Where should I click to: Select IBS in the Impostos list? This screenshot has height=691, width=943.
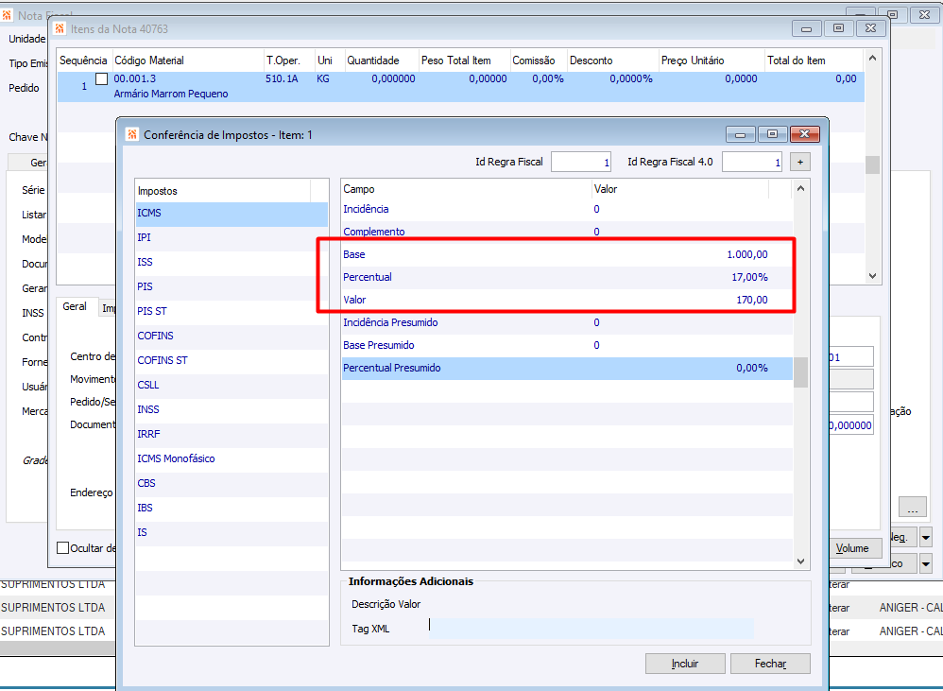coord(231,508)
